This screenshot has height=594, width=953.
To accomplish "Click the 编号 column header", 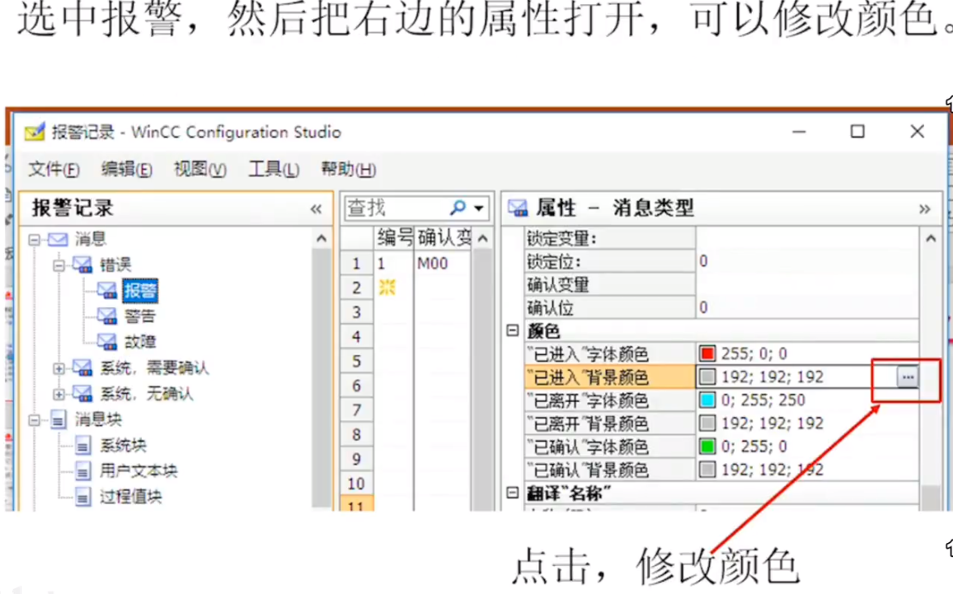I will click(394, 238).
